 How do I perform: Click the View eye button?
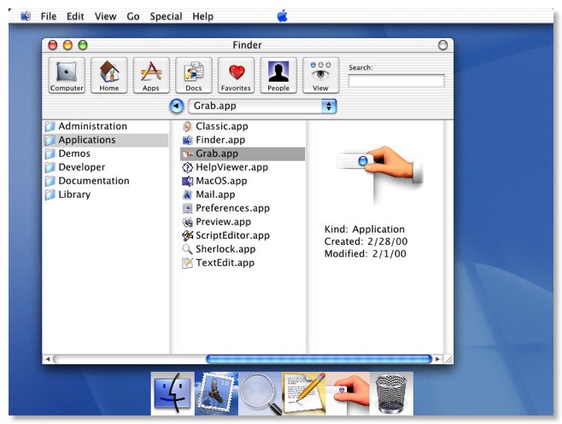tap(321, 75)
